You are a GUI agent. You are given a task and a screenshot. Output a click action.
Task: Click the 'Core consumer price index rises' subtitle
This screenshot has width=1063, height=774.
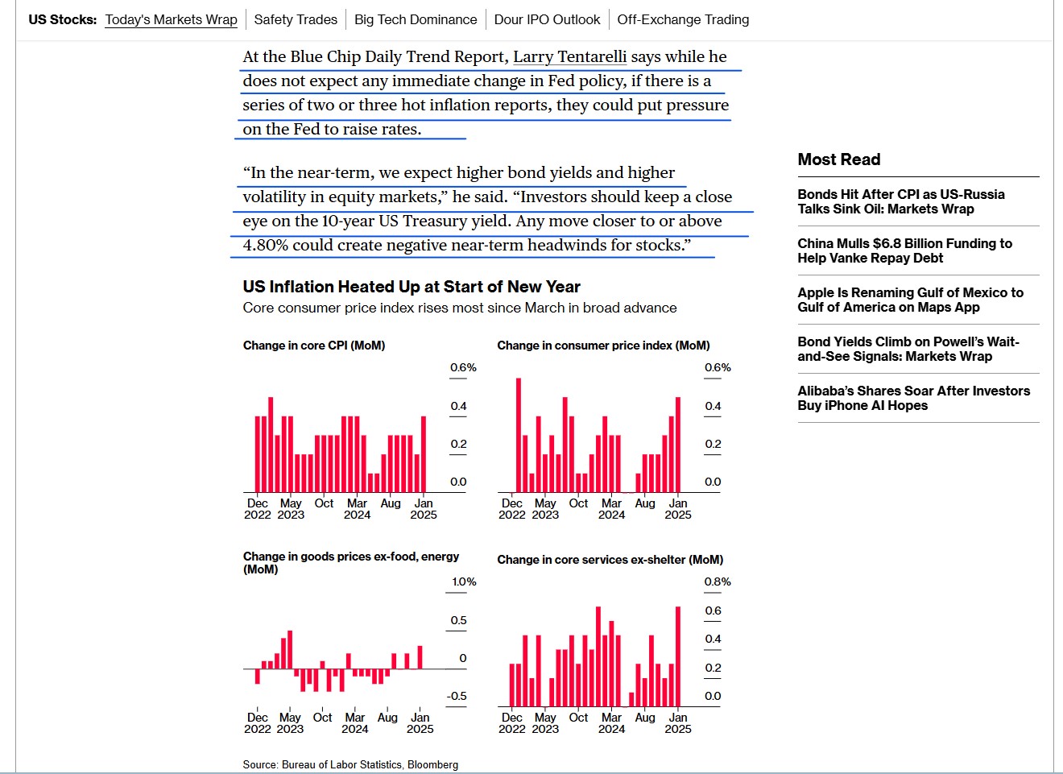coord(460,308)
